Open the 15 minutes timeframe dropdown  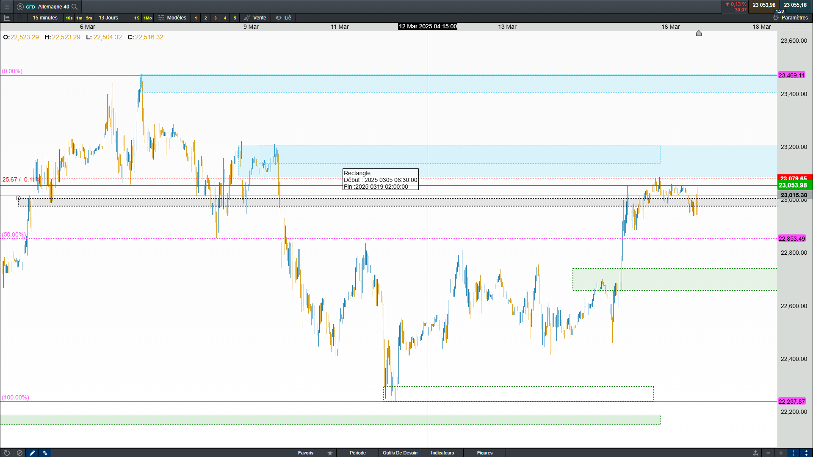point(45,18)
